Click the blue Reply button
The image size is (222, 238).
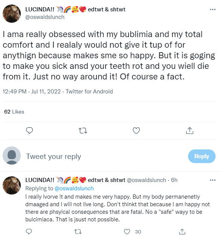[202, 156]
